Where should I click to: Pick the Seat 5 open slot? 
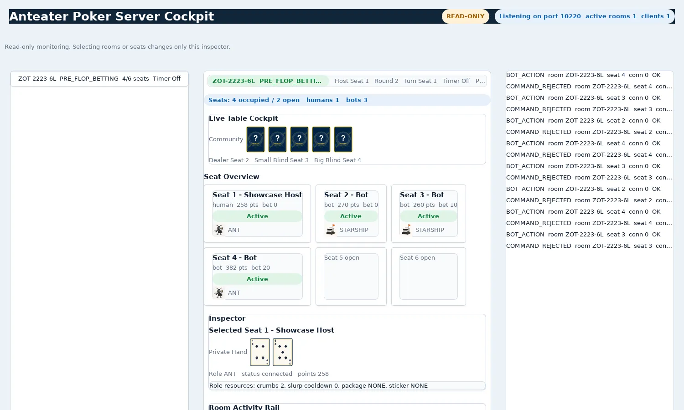pyautogui.click(x=351, y=277)
